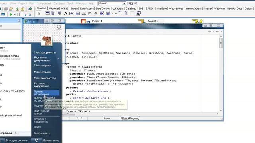The height and width of the screenshot is (143, 255).
Task: Click the Remove file from project icon
Action: tap(22, 9)
